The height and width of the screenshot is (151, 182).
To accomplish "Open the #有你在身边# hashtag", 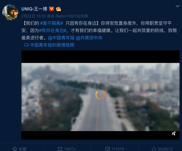I will 53,30.
